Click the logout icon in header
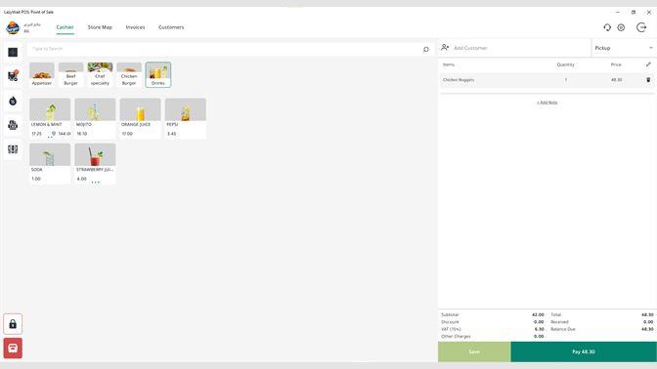 (x=641, y=27)
